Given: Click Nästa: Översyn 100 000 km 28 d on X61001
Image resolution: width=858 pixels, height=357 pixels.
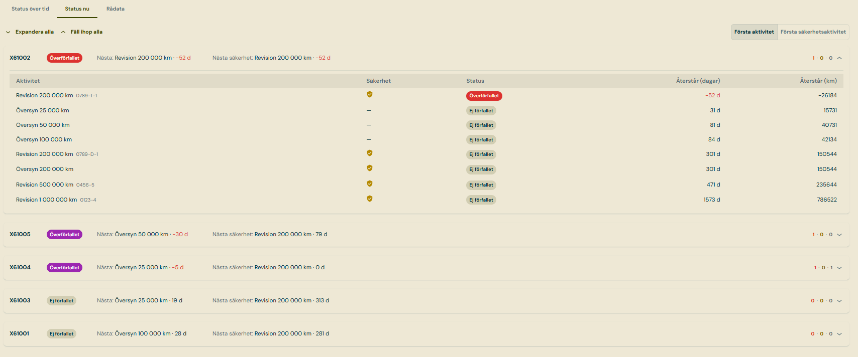Looking at the screenshot, I should [142, 333].
